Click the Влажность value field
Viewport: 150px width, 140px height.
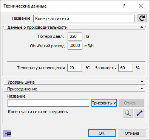pyautogui.click(x=125, y=68)
